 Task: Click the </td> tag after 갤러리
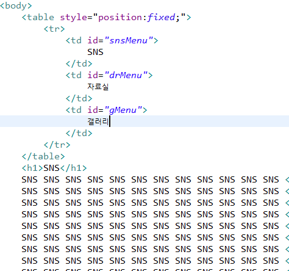(x=79, y=133)
